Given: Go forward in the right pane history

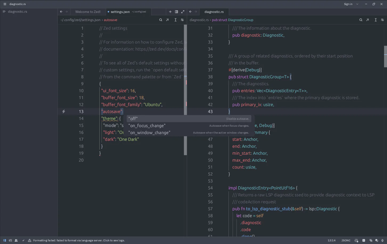Looking at the screenshot, I should coord(196,12).
